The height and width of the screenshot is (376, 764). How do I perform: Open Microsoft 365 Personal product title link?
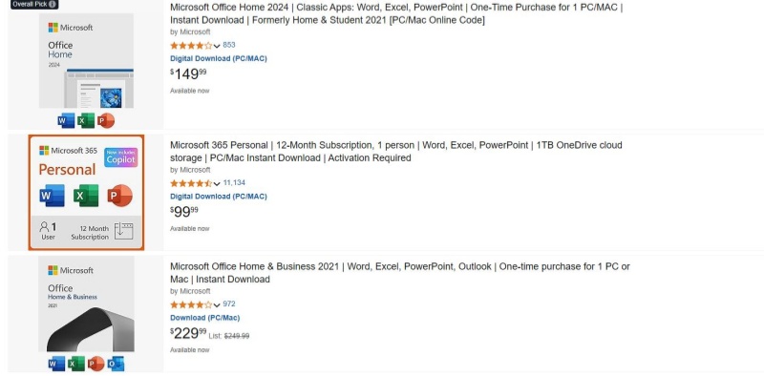(396, 152)
